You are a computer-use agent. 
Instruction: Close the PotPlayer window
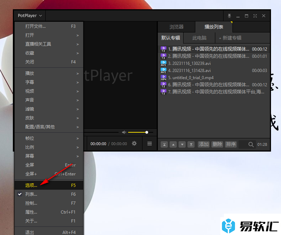coord(264,16)
